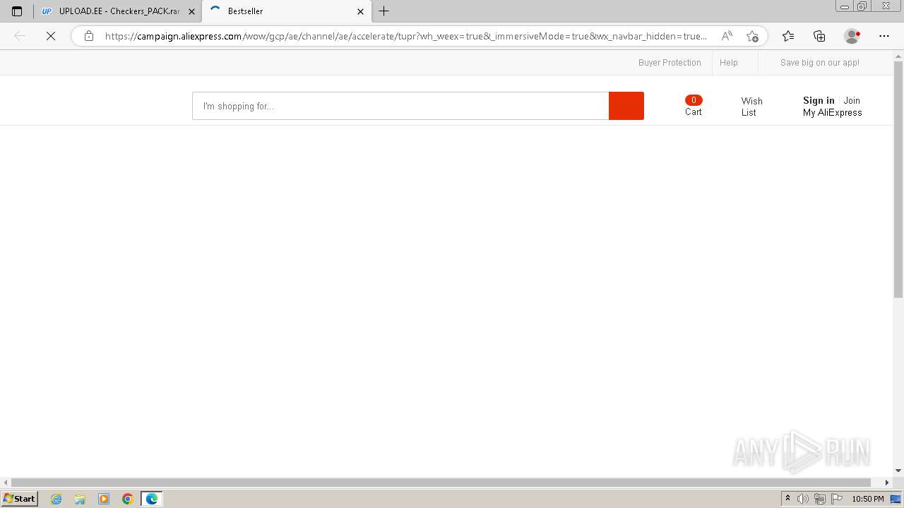904x508 pixels.
Task: Launch Google Chrome from the taskbar
Action: point(128,499)
